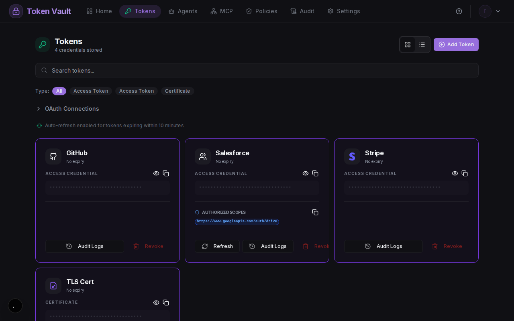The image size is (514, 321).
Task: Expand the OAuth Connections section
Action: 67,109
